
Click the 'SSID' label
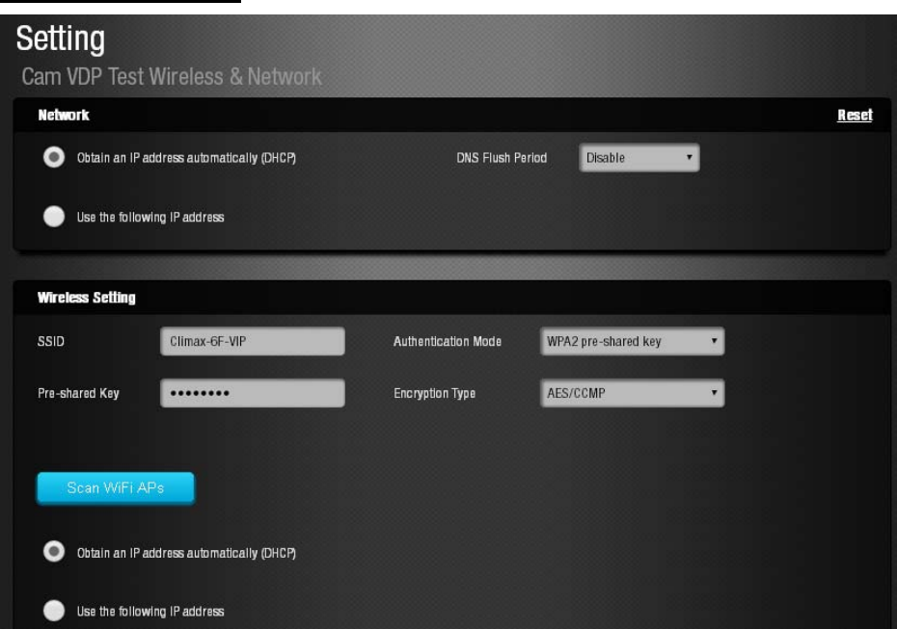point(51,341)
